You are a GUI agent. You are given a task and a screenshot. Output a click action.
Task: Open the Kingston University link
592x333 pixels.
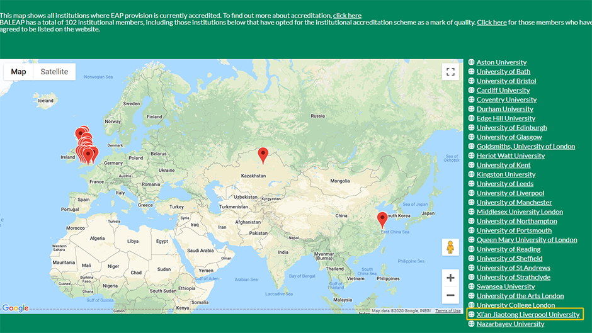506,174
